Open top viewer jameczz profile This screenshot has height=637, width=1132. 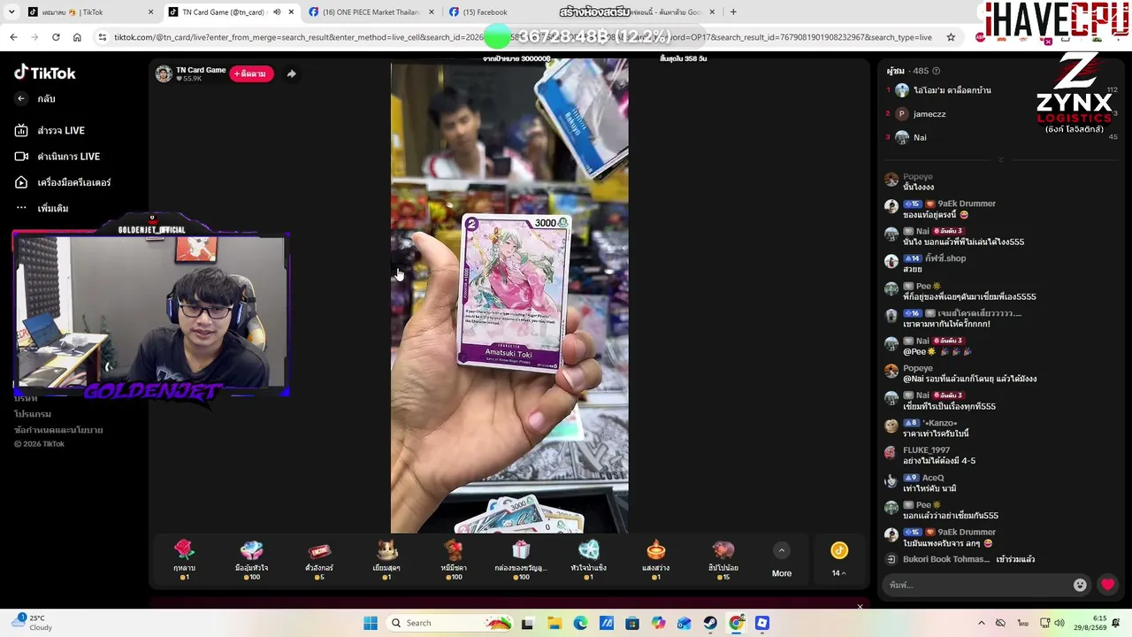[x=929, y=114]
